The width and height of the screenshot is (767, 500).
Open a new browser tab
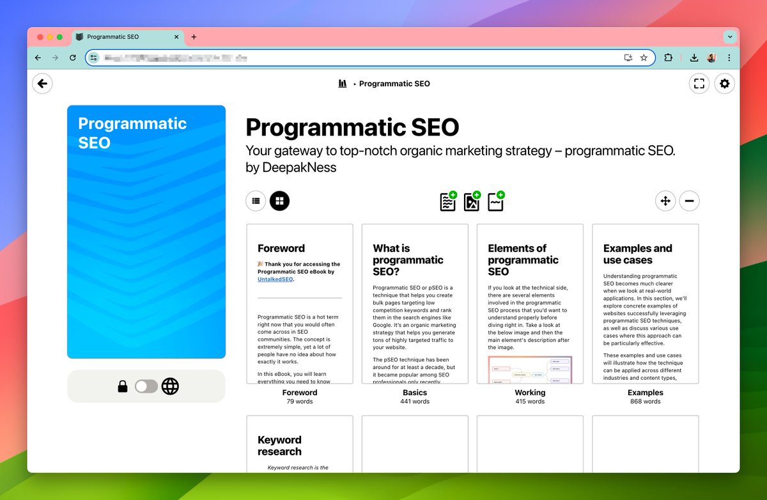pos(194,37)
